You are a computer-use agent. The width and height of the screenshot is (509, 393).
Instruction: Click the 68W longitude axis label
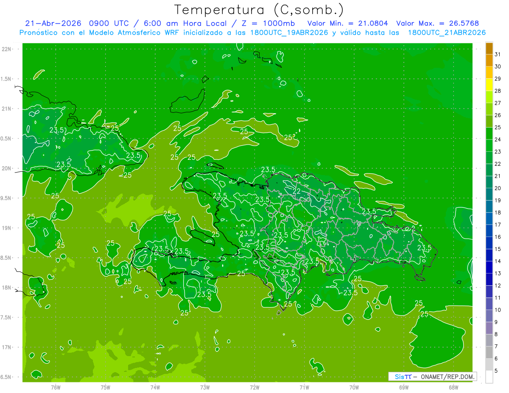[x=453, y=387]
